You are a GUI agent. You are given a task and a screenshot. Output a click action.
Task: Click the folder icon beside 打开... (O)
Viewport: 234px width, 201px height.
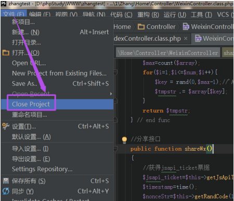click(x=6, y=53)
